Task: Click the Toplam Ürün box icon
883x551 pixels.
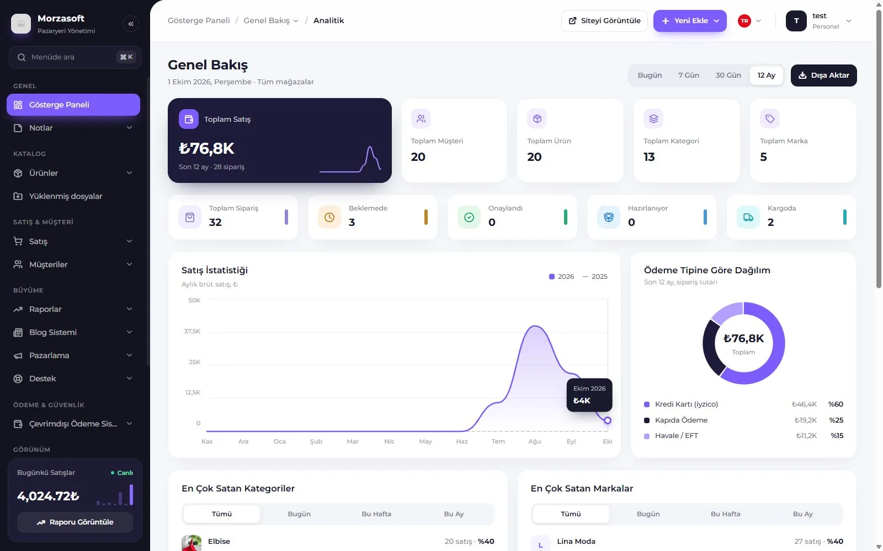Action: 537,118
